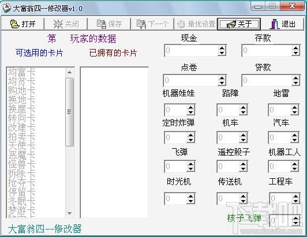Click inside the 已拥有的卡片 owned cards list
The height and width of the screenshot is (237, 307).
[114, 142]
